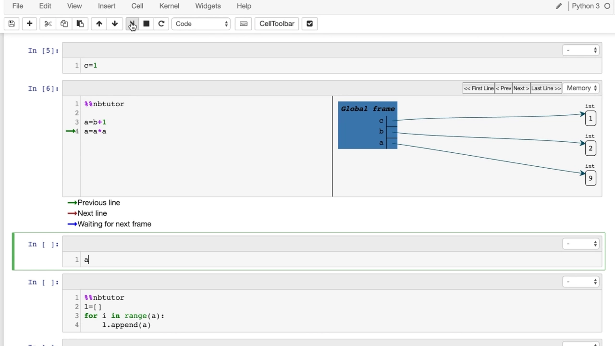Click variable c in the Global frame
Viewport: 615px width, 346px height.
tap(381, 121)
